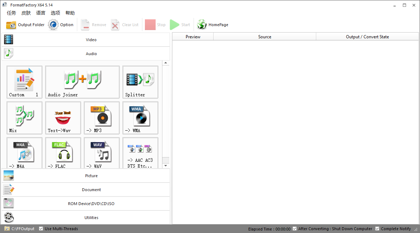Open the audio Splitter tool
This screenshot has height=233, width=420.
point(140,82)
